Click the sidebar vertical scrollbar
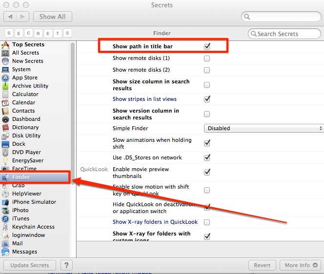 pyautogui.click(x=73, y=114)
